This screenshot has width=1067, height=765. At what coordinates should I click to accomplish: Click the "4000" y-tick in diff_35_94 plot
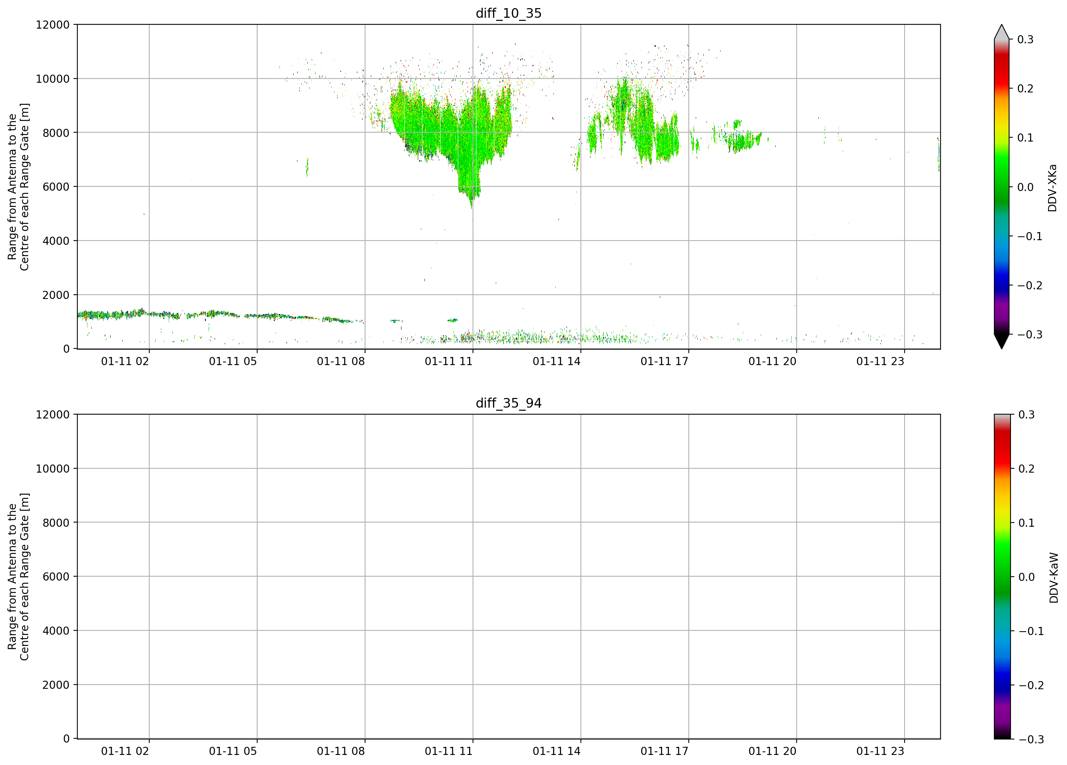(x=56, y=631)
